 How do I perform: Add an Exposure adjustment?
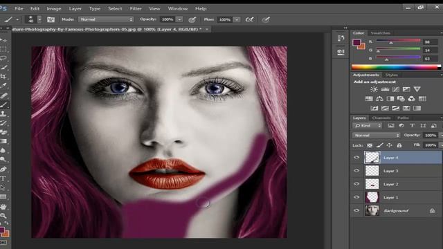coord(406,89)
